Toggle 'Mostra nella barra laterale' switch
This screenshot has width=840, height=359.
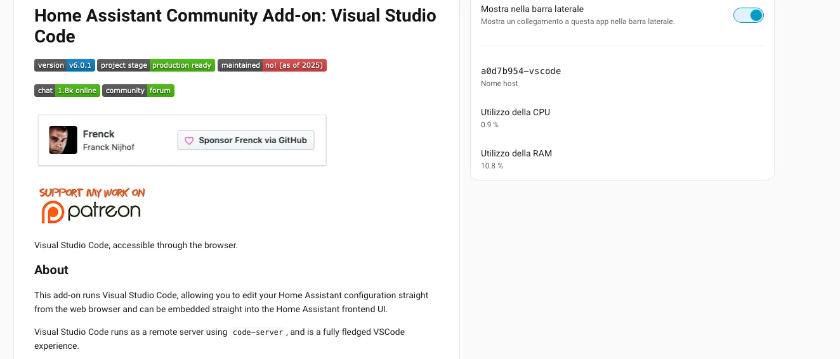[x=748, y=15]
